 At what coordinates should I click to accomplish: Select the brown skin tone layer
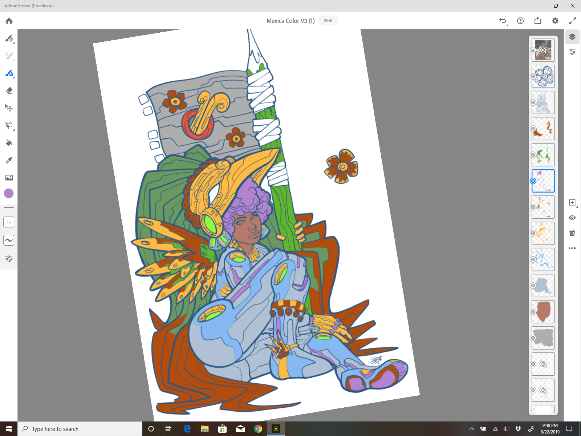[543, 312]
